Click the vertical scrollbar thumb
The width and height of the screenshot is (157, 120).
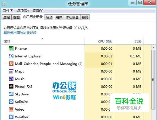coord(154,79)
